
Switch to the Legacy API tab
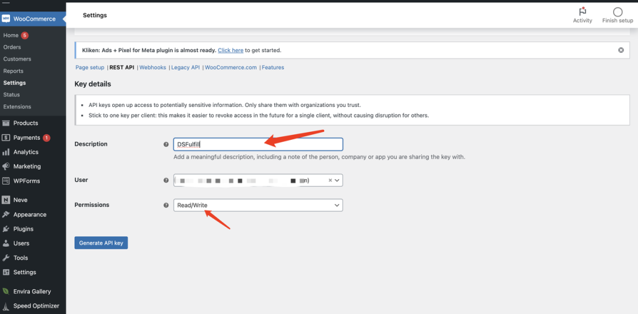tap(186, 67)
